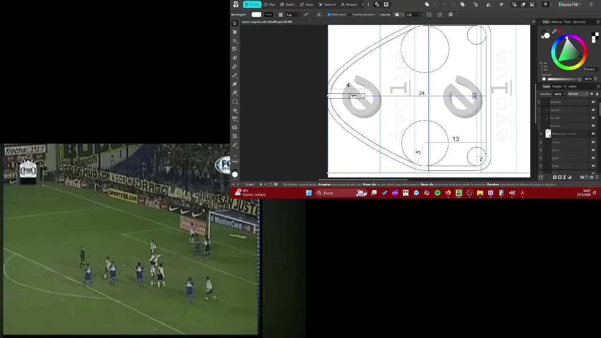This screenshot has height=338, width=601.
Task: Select the Rectangle shape tool
Action: point(235,101)
